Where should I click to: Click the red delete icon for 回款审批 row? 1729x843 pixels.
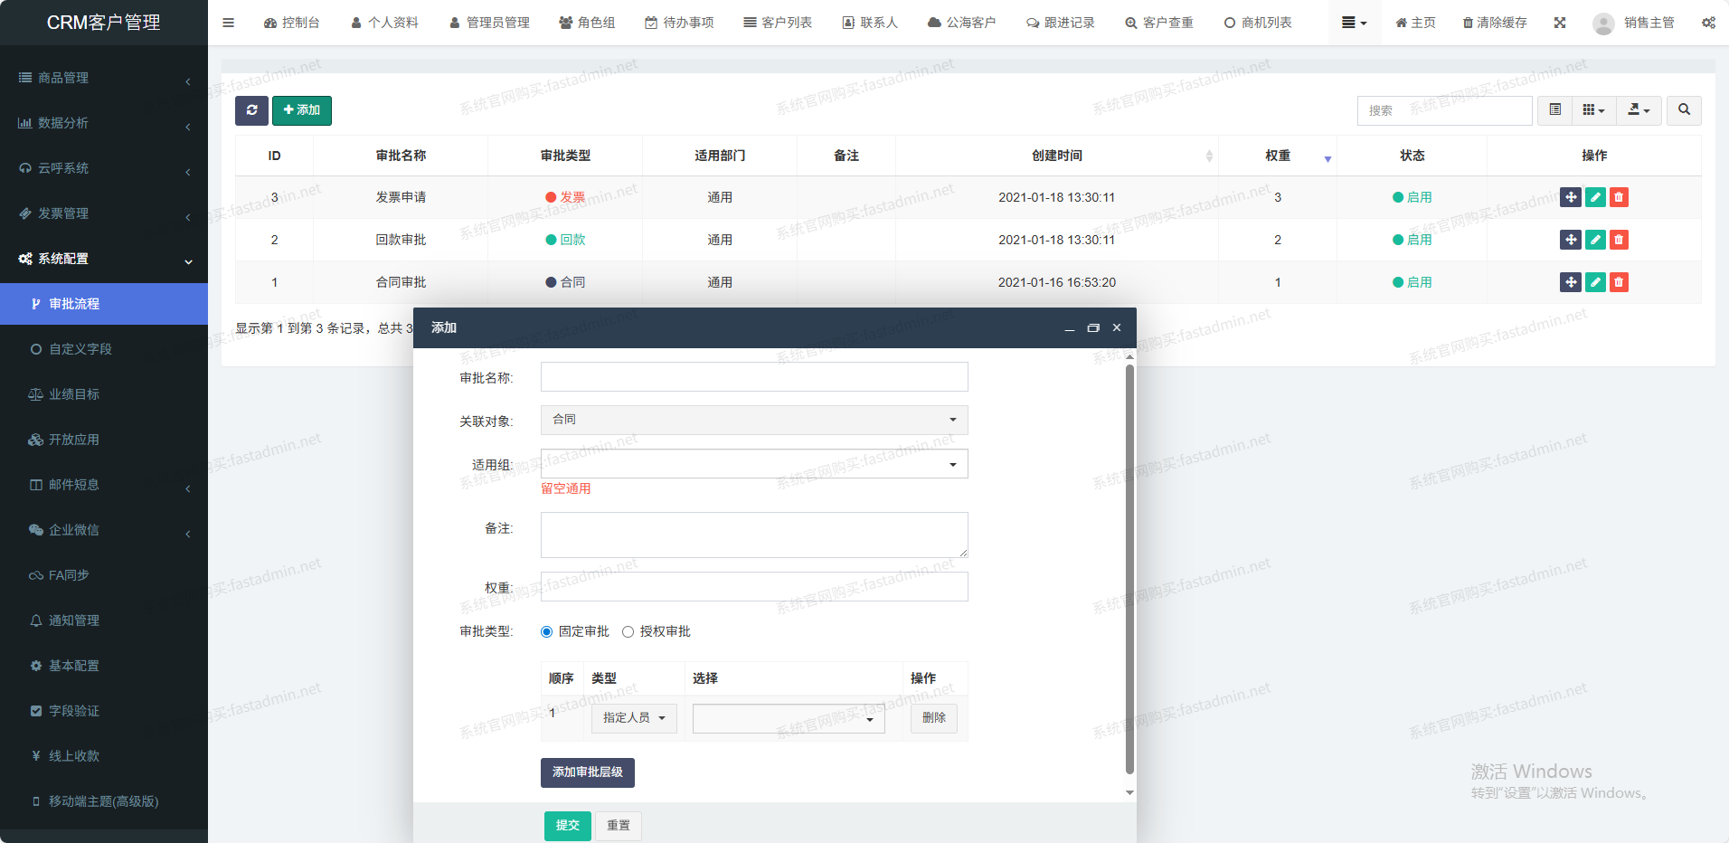[1619, 240]
